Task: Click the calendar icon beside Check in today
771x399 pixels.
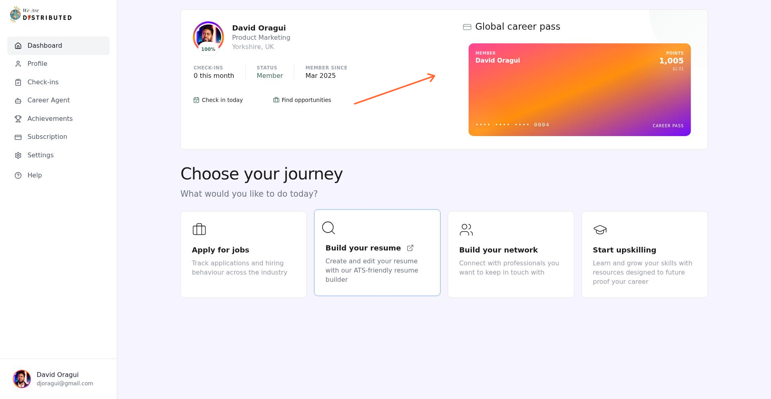Action: pyautogui.click(x=196, y=100)
